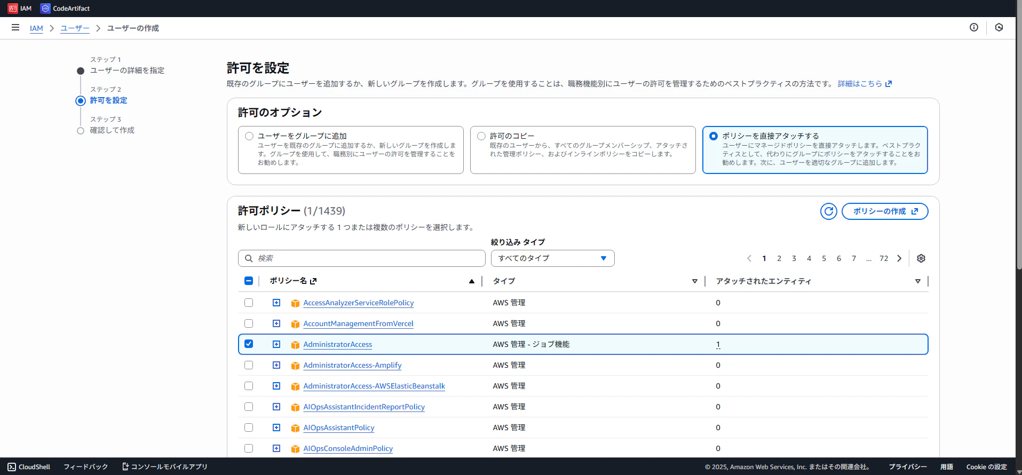This screenshot has width=1022, height=475.
Task: Expand AIOpsAssistantIncidentReportPolicy policy details
Action: [276, 407]
